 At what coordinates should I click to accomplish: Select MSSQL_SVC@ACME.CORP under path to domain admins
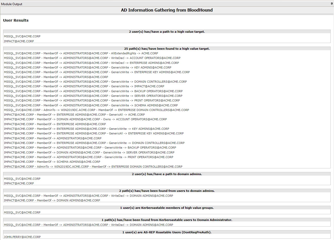[22, 179]
